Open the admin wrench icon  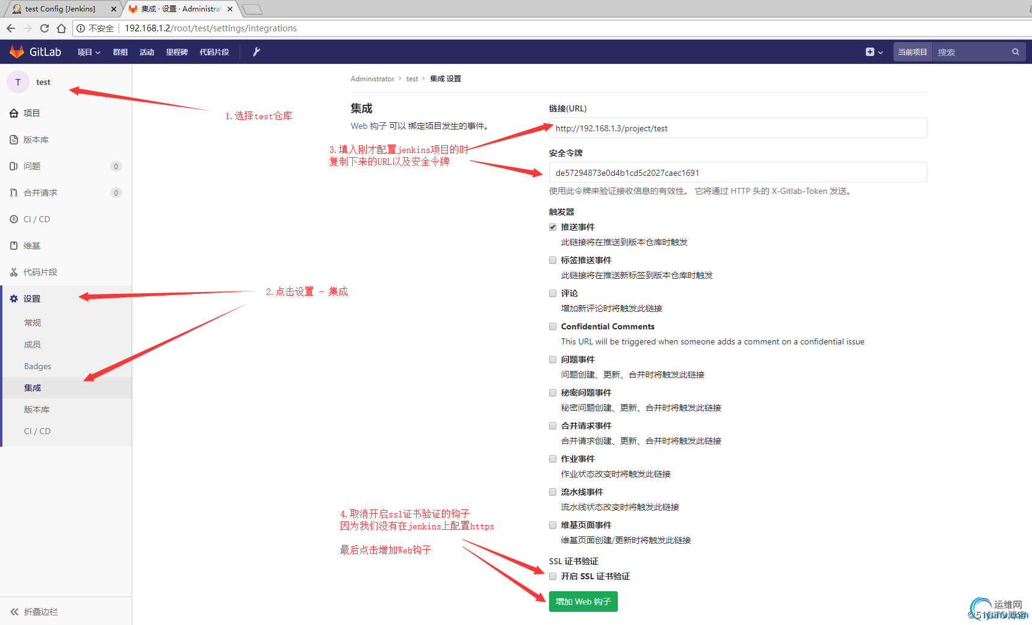pyautogui.click(x=256, y=52)
